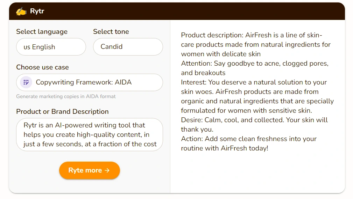Click the 'Action: Add some clean freshness' line
353x199 pixels.
coord(248,143)
